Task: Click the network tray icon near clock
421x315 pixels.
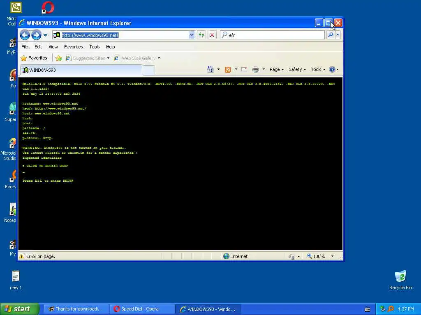Action: coord(383,309)
